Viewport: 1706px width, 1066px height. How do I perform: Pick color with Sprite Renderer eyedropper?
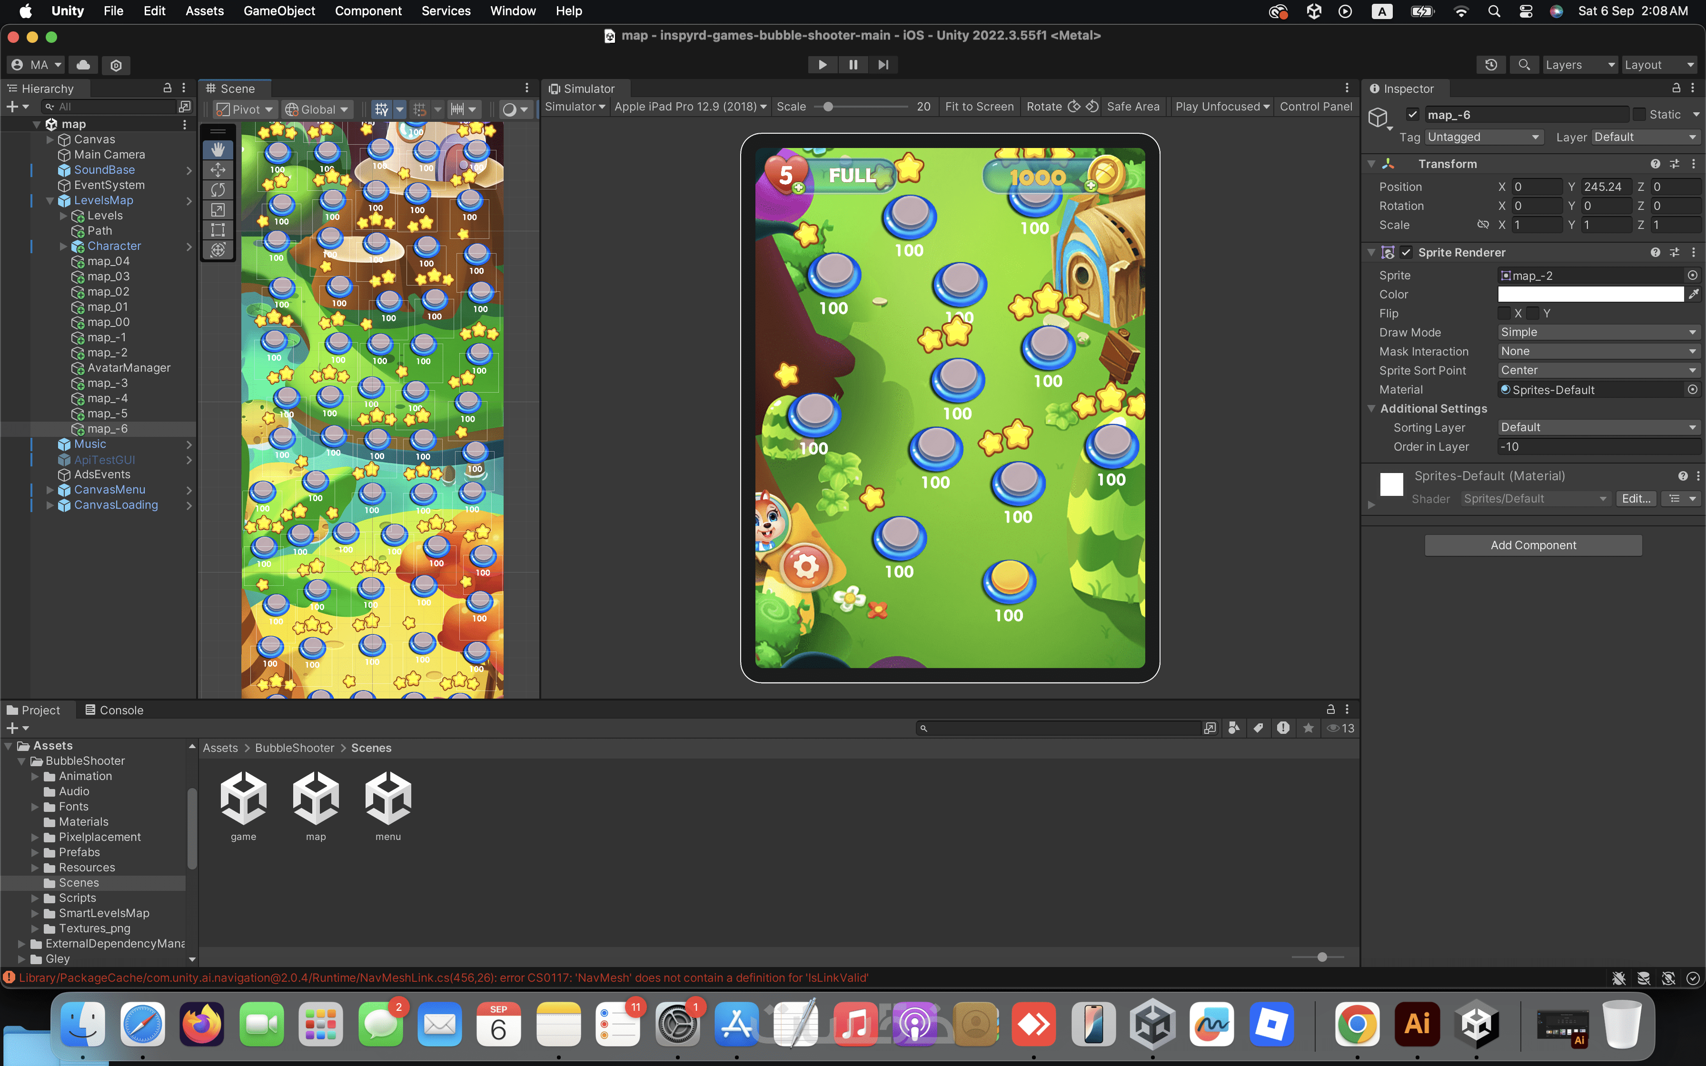[1693, 295]
